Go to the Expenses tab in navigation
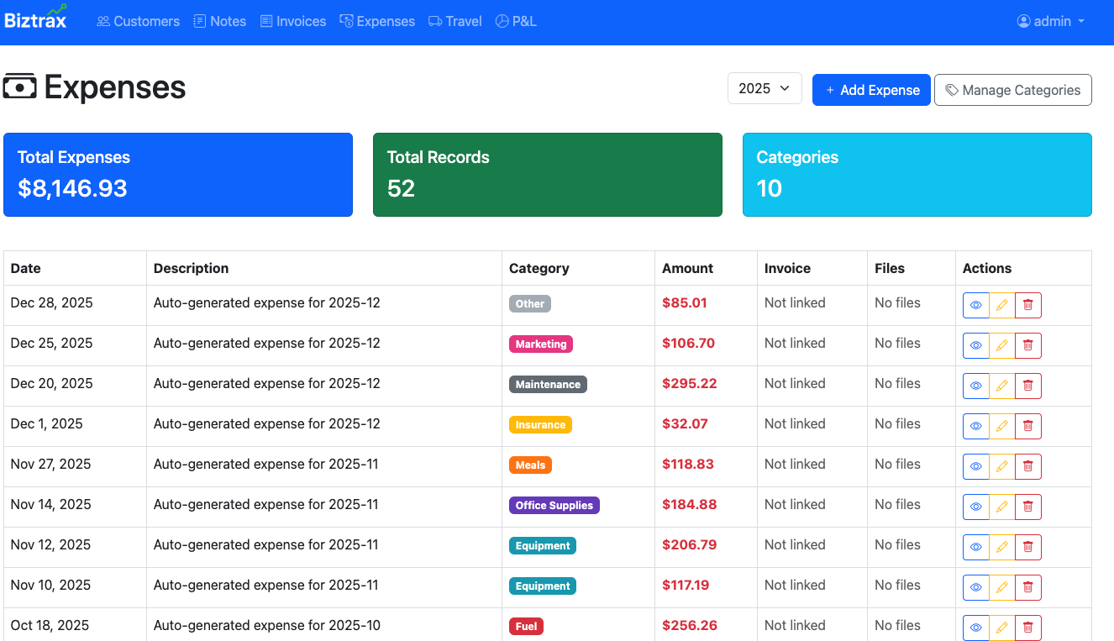 [377, 21]
